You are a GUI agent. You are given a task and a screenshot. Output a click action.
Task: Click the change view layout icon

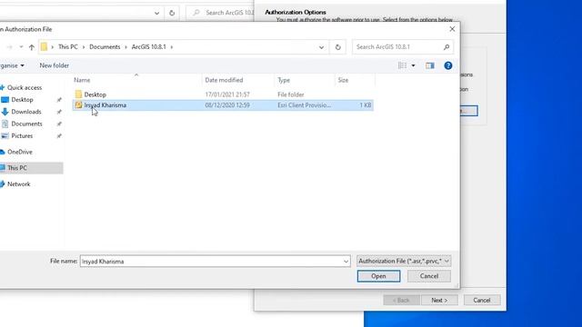coord(402,65)
